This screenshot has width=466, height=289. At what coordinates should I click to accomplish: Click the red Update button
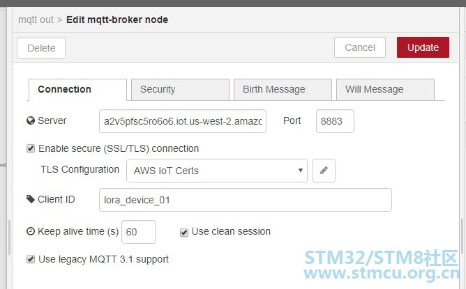[x=423, y=47]
